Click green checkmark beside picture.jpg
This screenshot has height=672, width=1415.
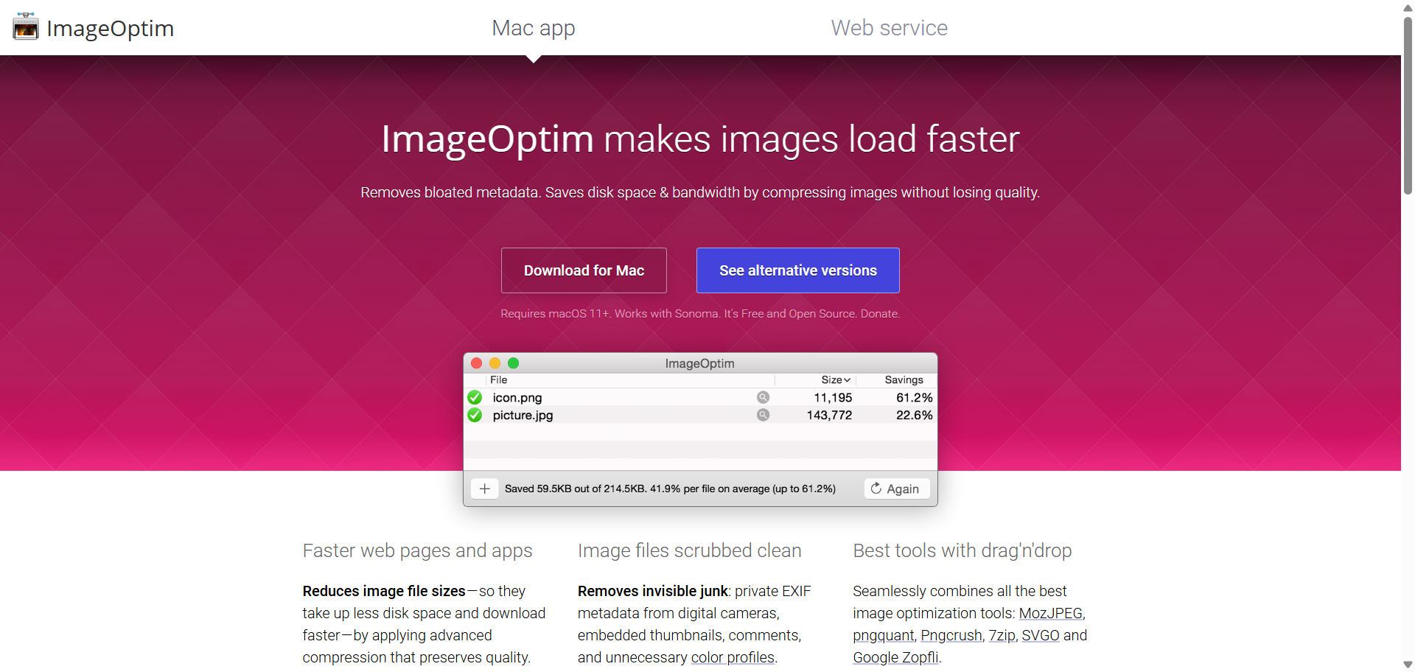(x=475, y=416)
